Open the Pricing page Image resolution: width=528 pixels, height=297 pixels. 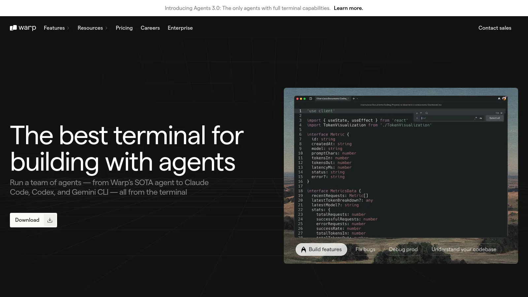coord(124,28)
